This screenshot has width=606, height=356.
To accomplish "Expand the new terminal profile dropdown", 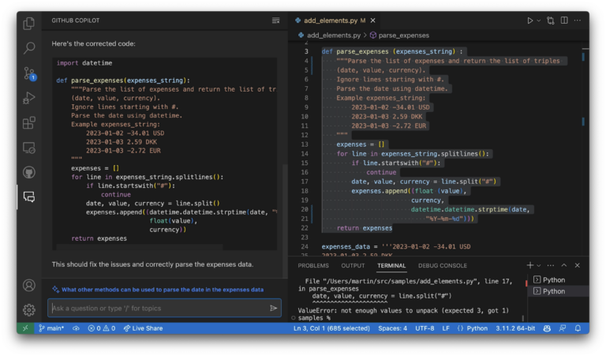I will [539, 265].
